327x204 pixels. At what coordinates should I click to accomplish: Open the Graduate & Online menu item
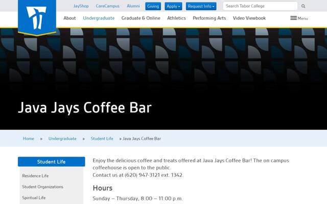[x=141, y=18]
